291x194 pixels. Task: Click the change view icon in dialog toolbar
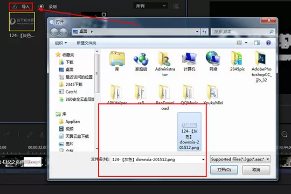(239, 43)
